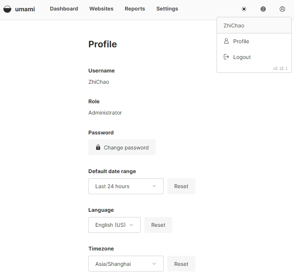Click the umami brand name text

pyautogui.click(x=25, y=9)
